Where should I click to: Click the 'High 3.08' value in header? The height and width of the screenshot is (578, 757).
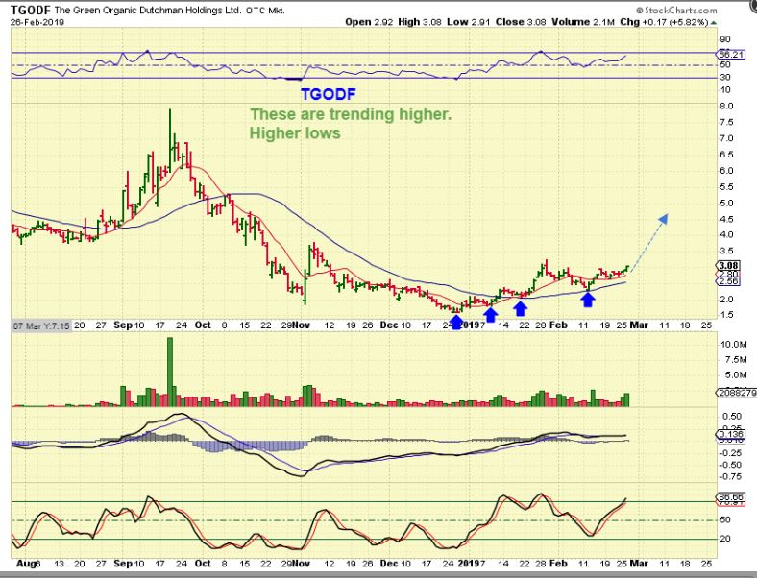(420, 22)
